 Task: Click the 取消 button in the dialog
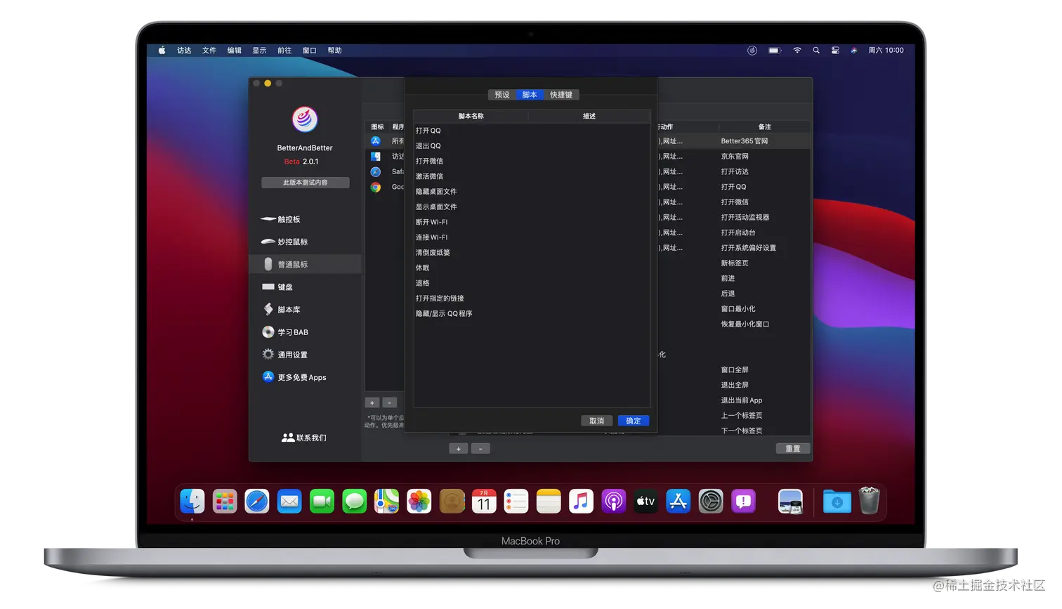point(597,421)
